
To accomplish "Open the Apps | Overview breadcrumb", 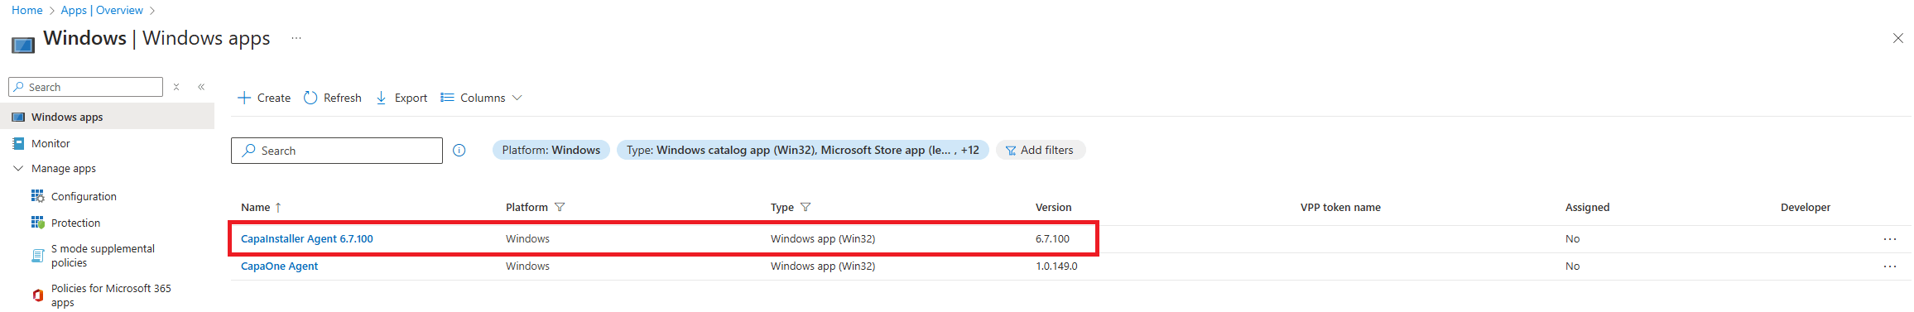I will click(102, 10).
